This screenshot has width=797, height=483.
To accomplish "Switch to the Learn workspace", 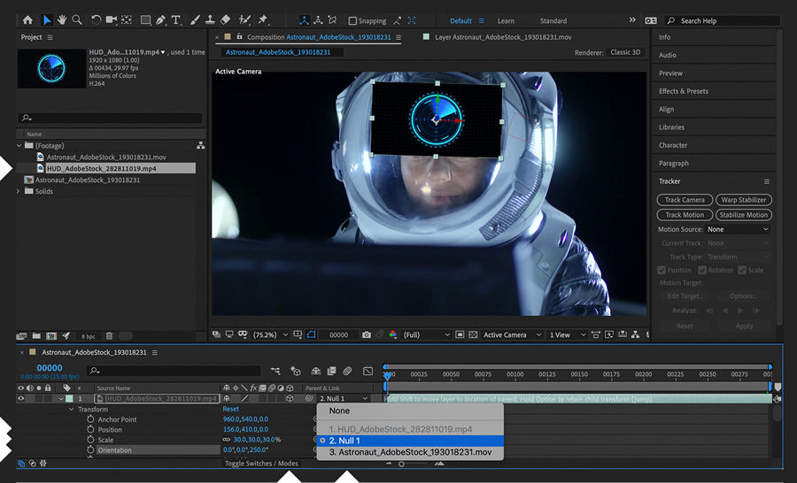I will pos(506,20).
